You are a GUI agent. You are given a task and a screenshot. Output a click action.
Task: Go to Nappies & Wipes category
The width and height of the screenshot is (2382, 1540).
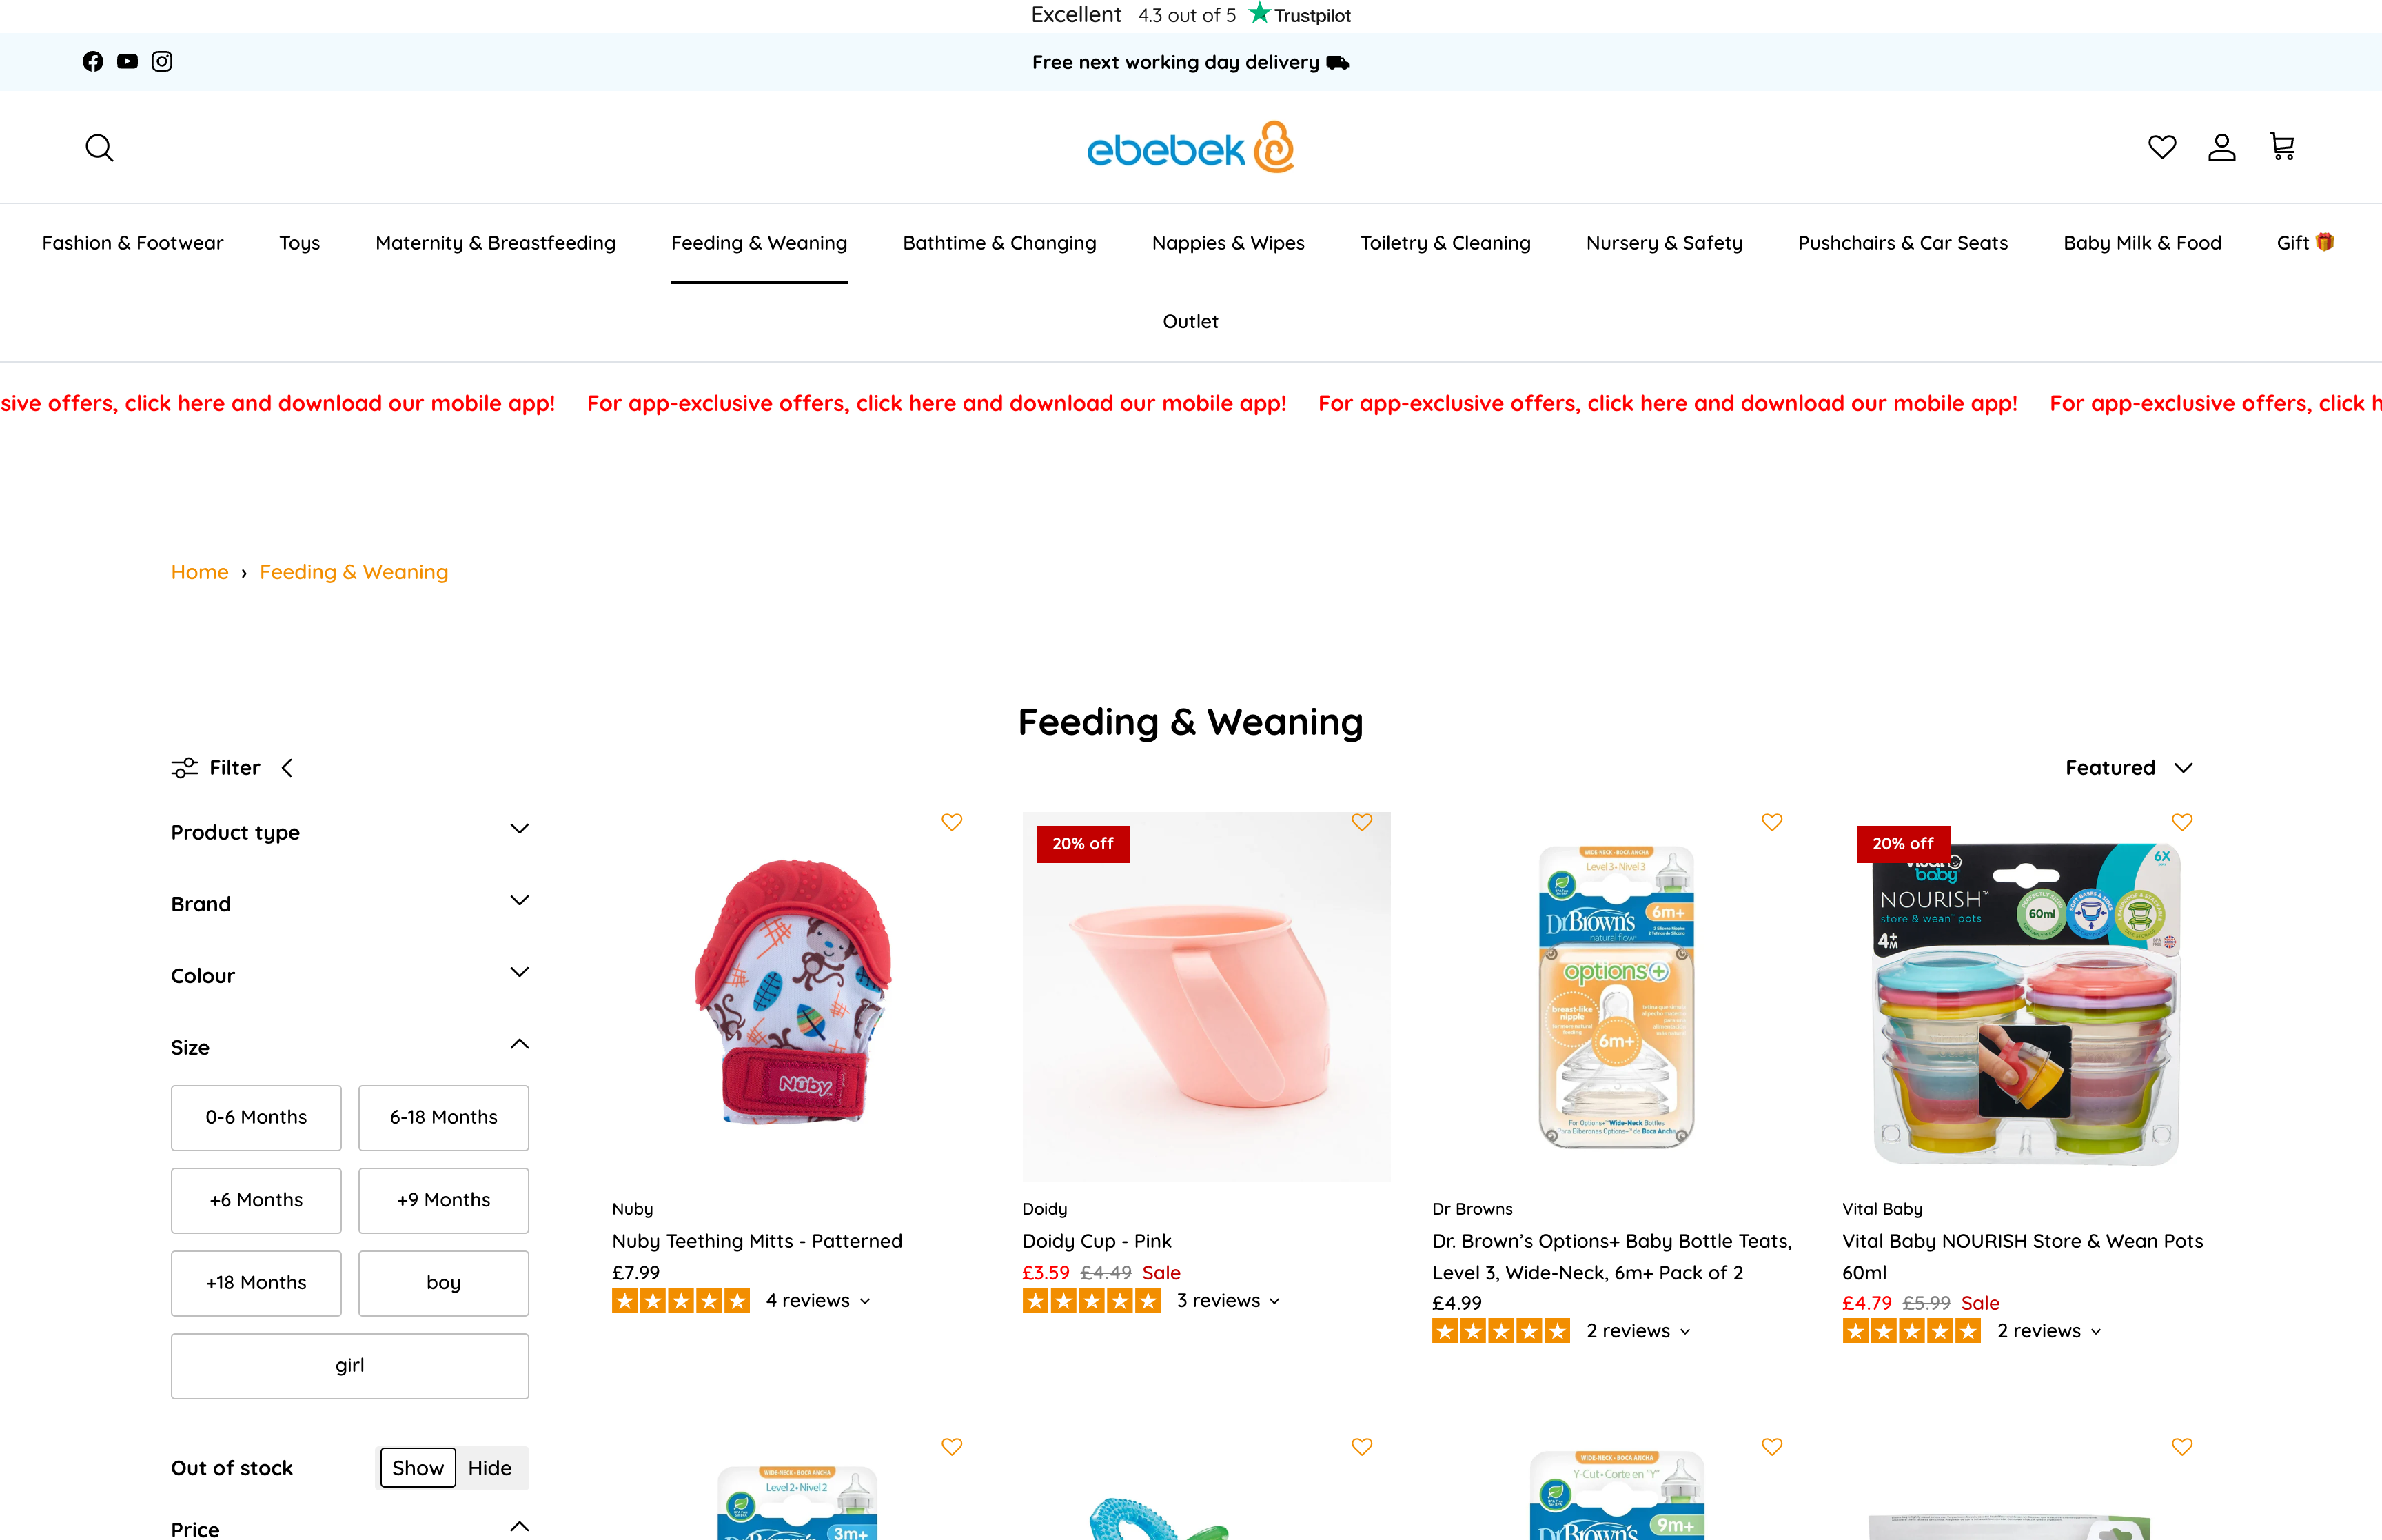click(x=1228, y=243)
